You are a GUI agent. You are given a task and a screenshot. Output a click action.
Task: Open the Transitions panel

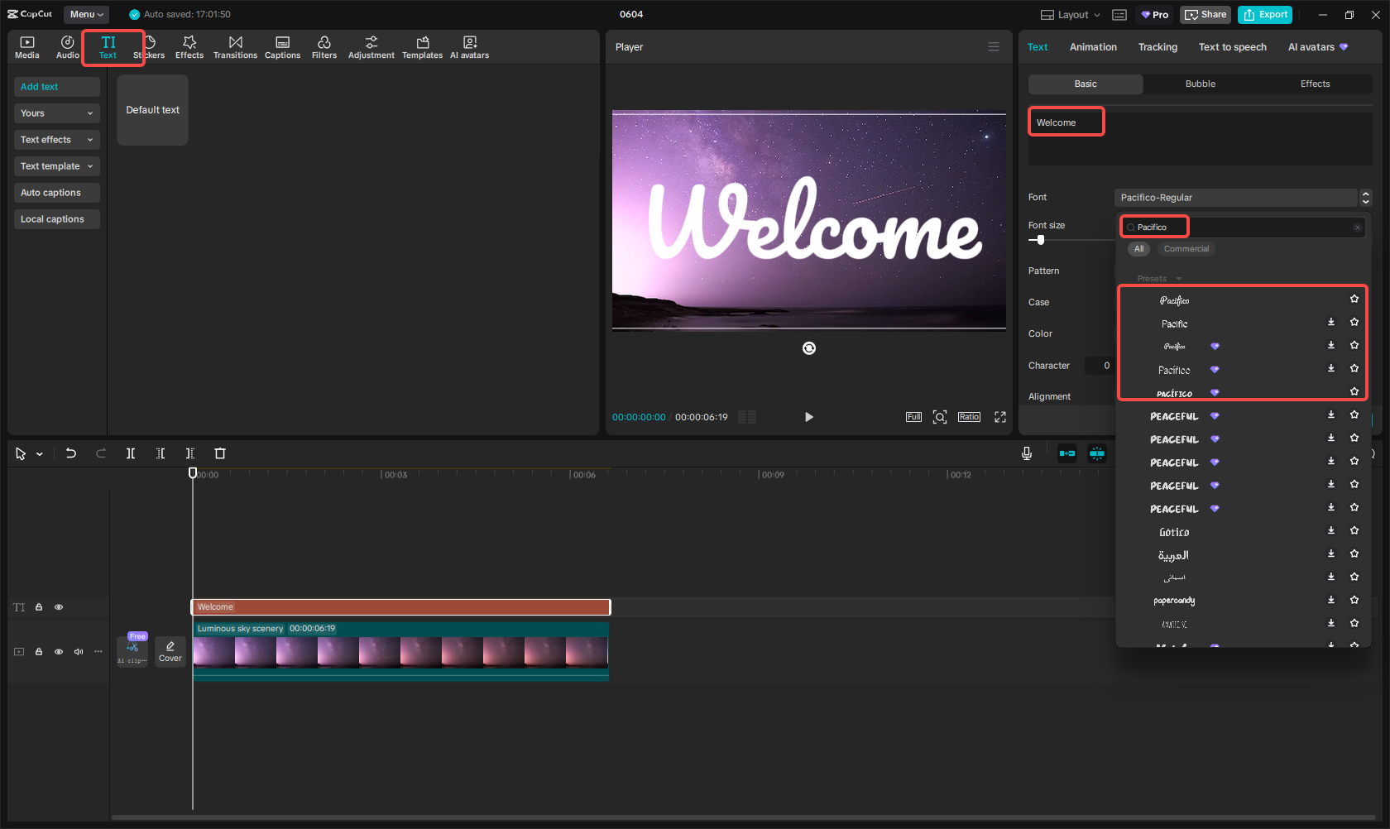coord(236,46)
